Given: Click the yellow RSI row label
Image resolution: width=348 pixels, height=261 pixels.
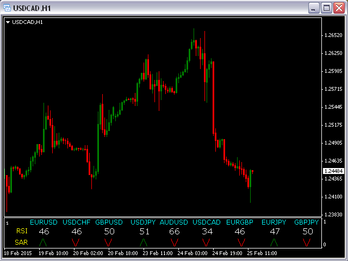Looking at the screenshot, I should [x=22, y=232].
